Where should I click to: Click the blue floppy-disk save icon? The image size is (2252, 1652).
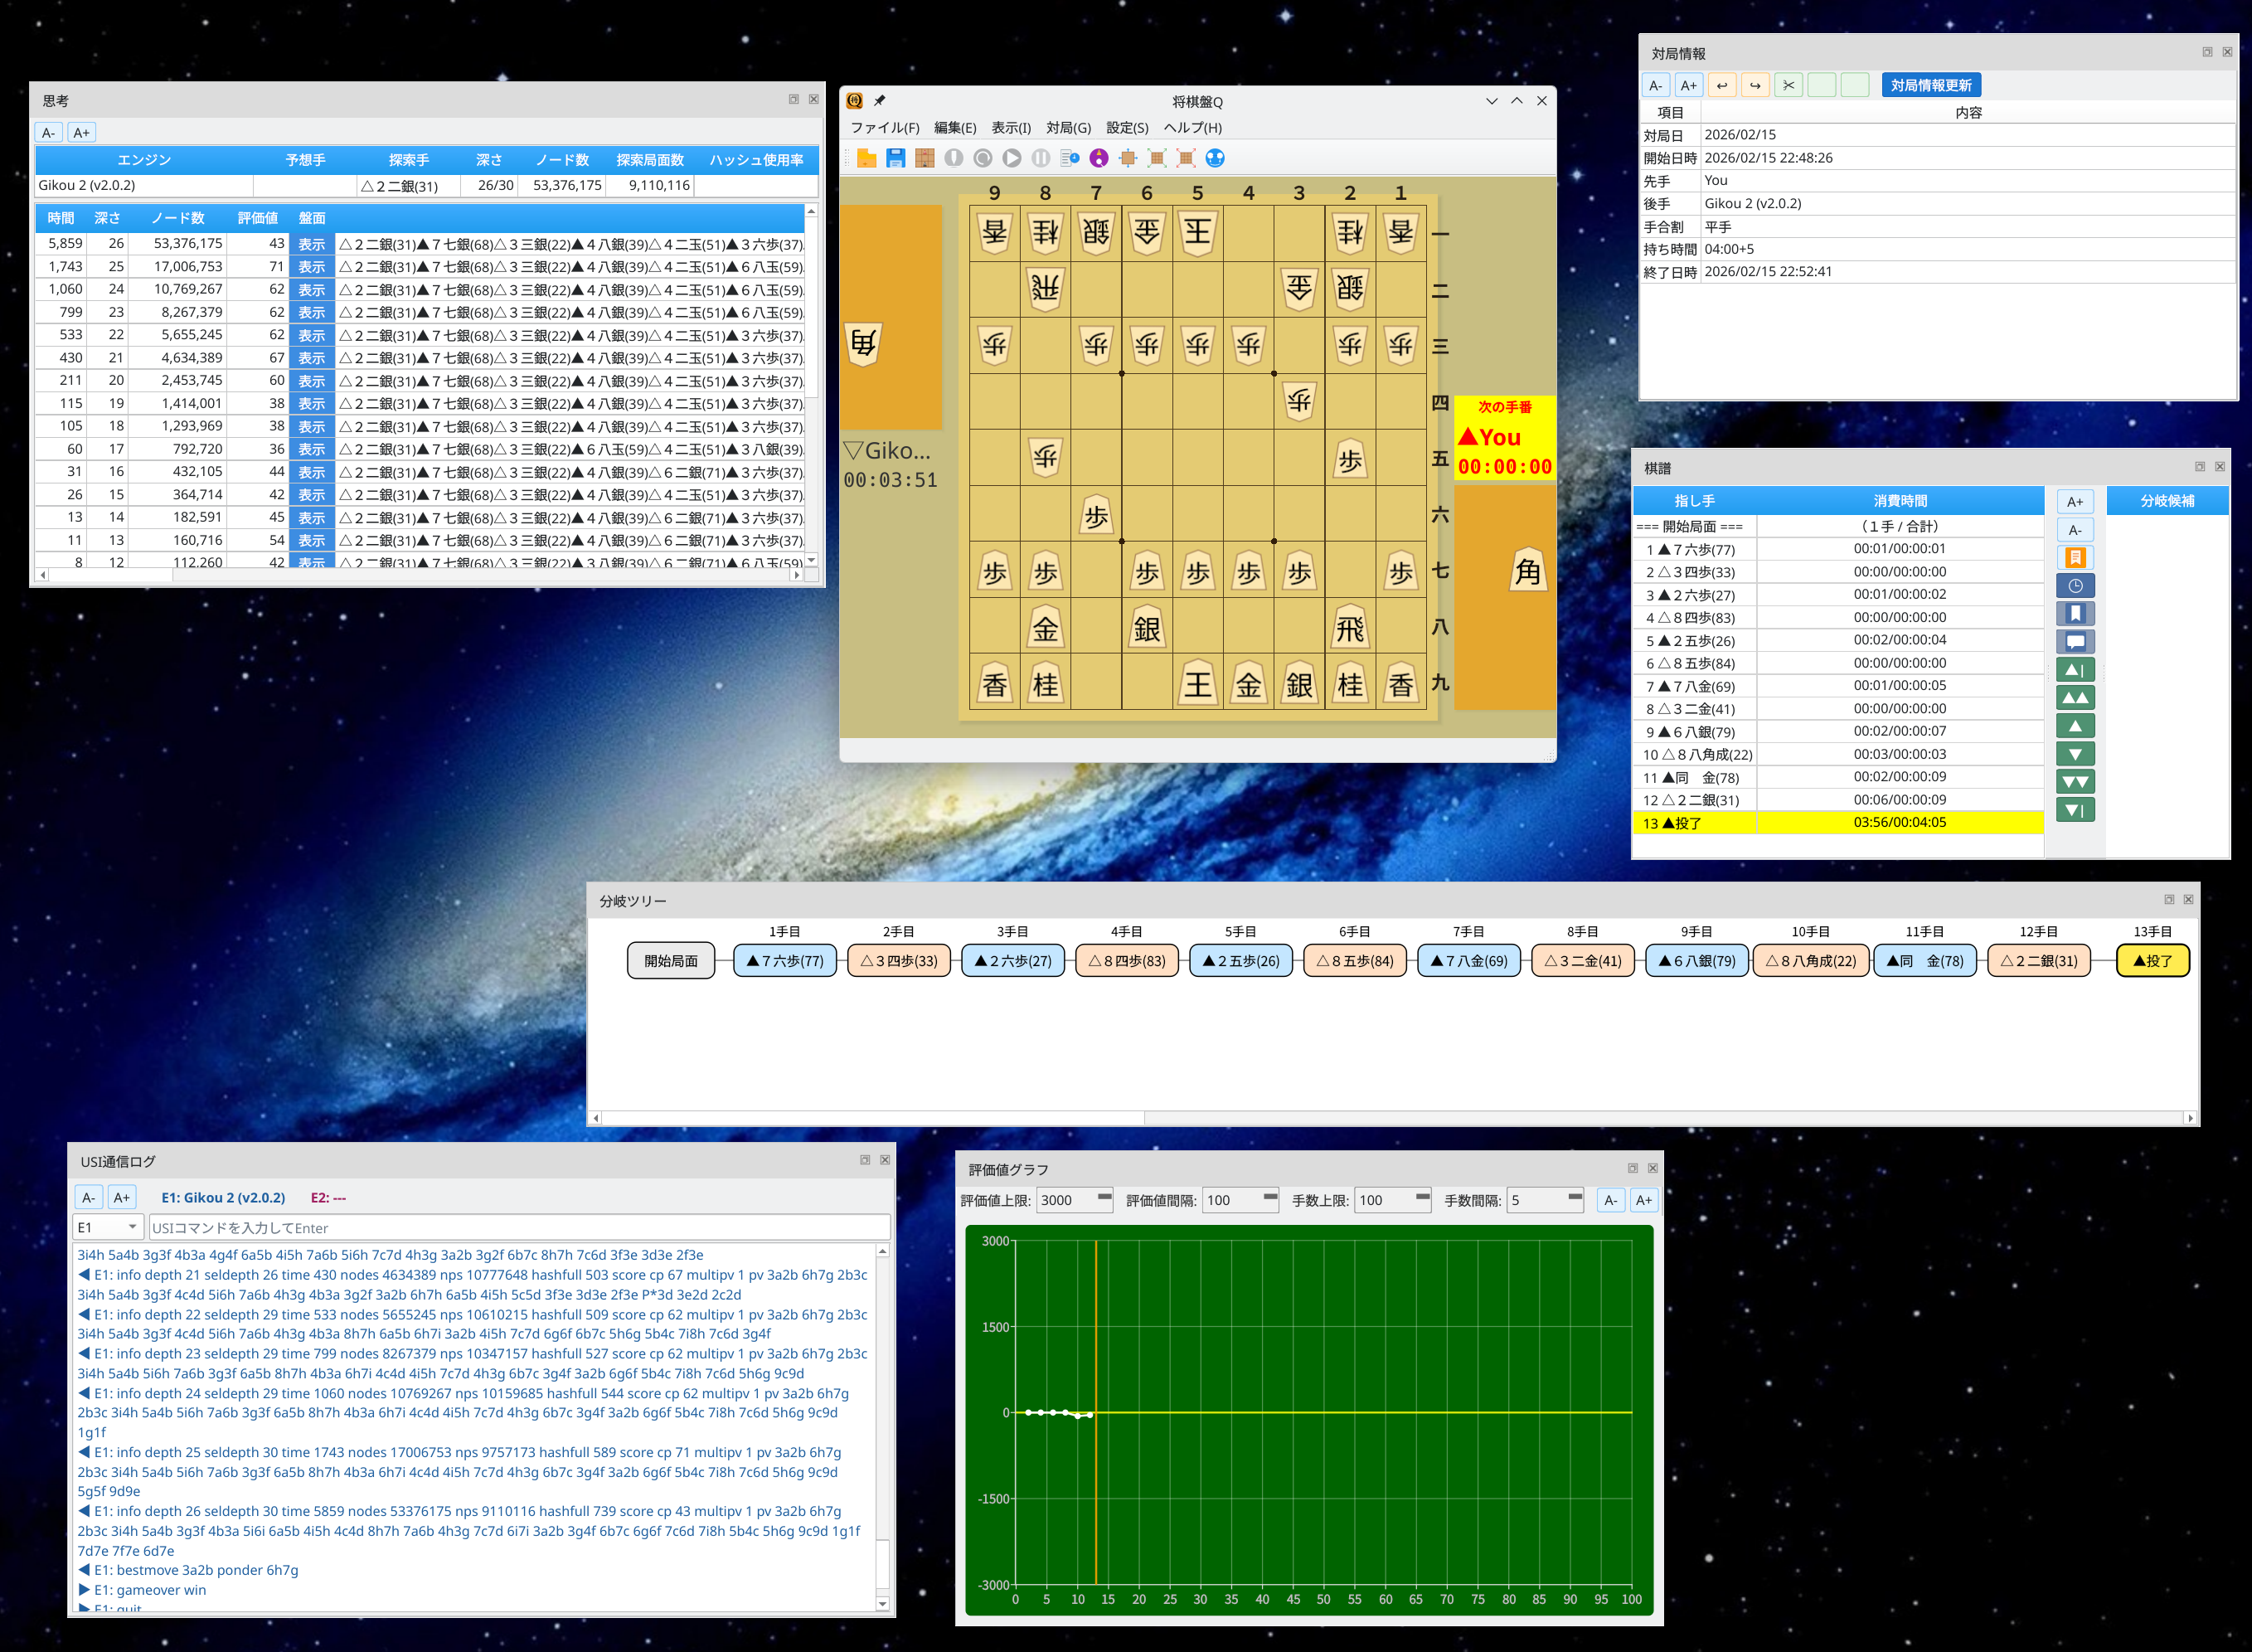tap(895, 158)
